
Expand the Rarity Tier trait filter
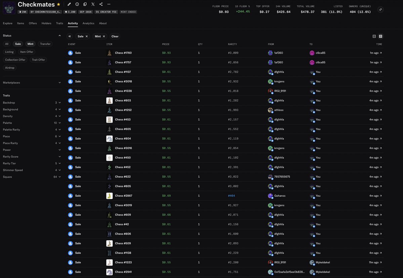click(32, 163)
